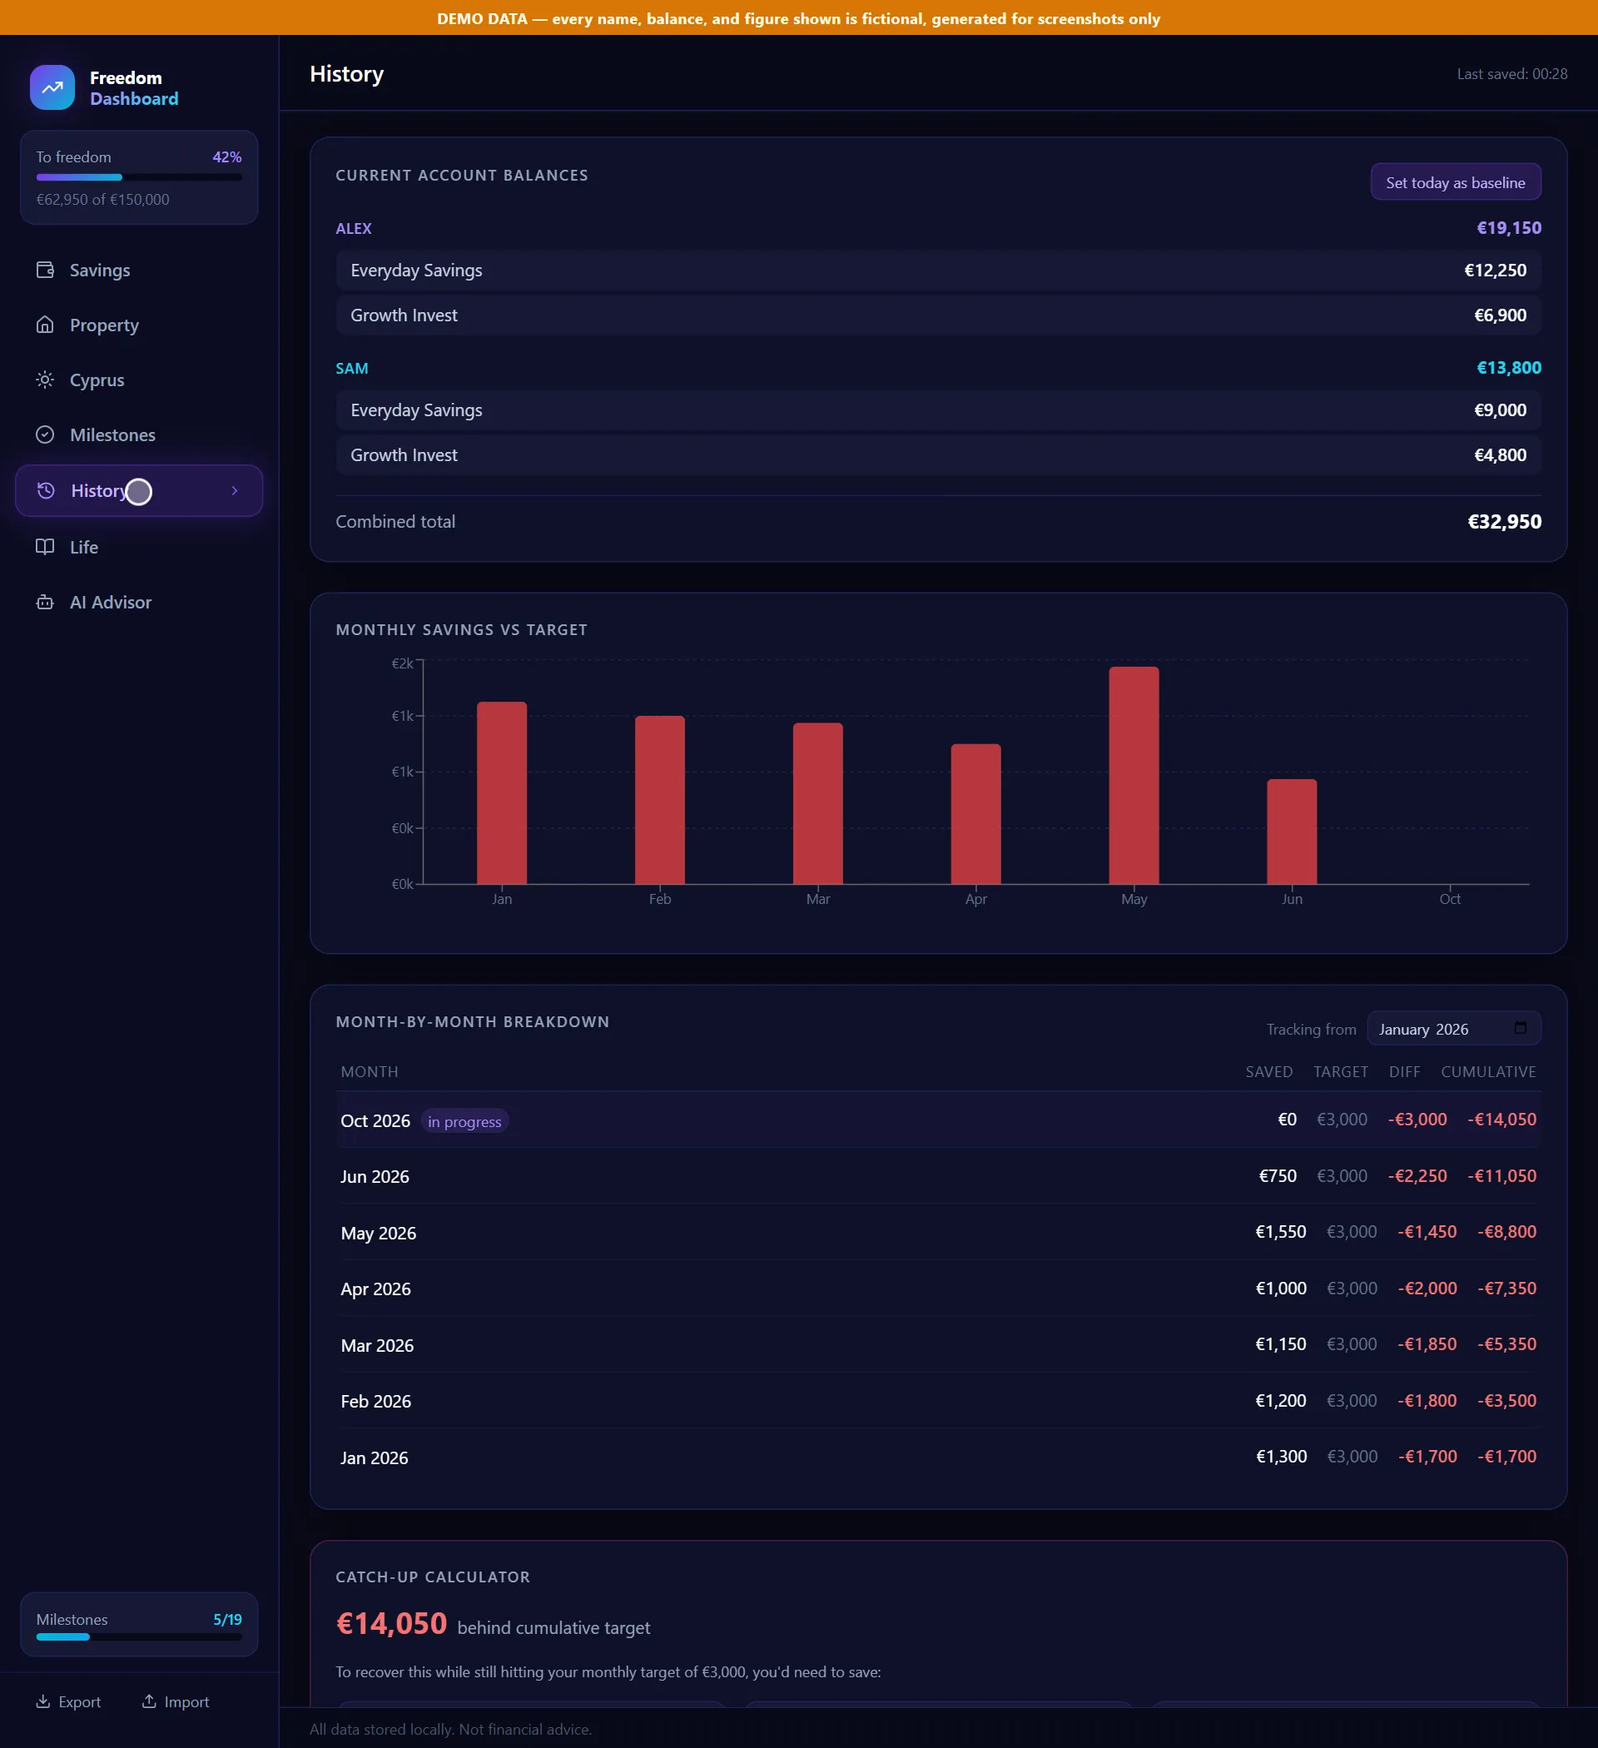Click the Milestones 5/19 progress bar
Image resolution: width=1598 pixels, height=1748 pixels.
pyautogui.click(x=139, y=1636)
